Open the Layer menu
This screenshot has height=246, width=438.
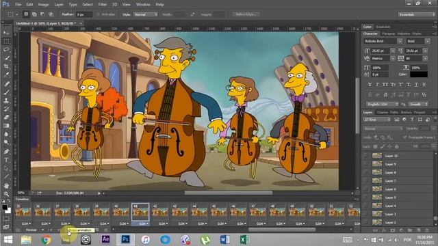pyautogui.click(x=59, y=5)
